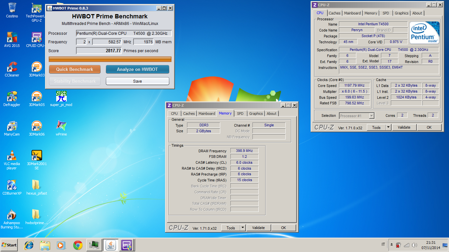Click the IT language indicator in taskbar
Image resolution: width=449 pixels, height=252 pixels.
[383, 245]
